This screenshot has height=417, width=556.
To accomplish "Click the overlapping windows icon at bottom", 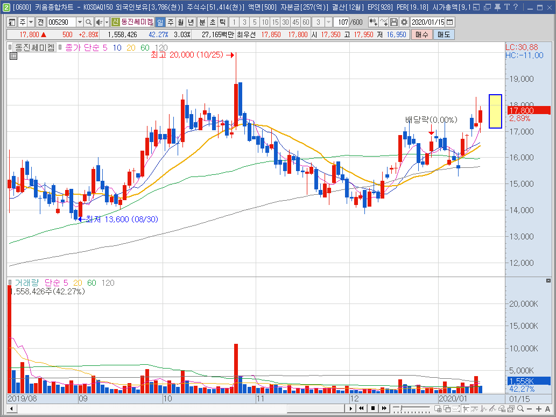I will coord(446,409).
